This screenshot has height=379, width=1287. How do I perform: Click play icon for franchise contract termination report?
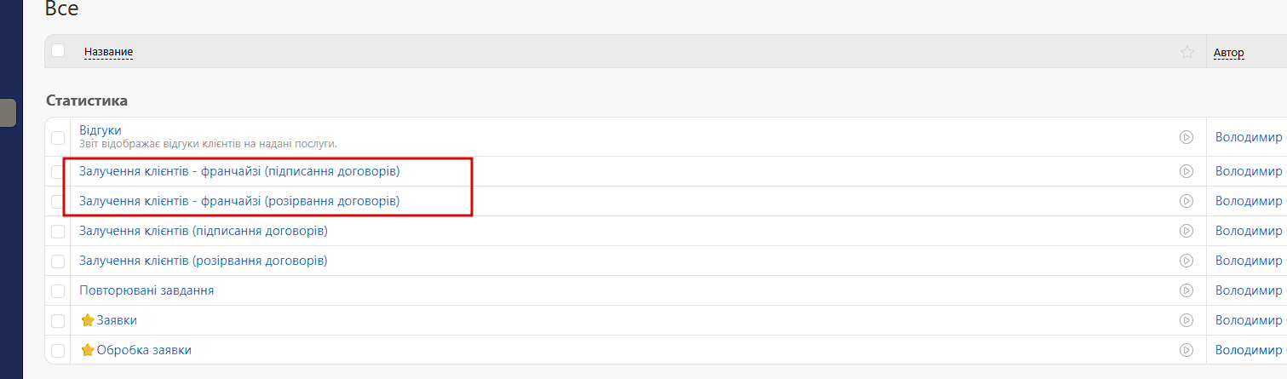tap(1186, 201)
